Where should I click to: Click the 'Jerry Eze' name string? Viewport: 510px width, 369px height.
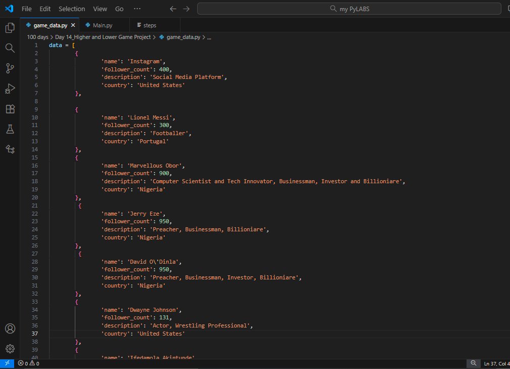pyautogui.click(x=145, y=214)
